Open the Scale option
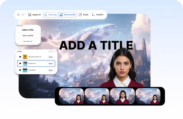The width and height of the screenshot is (183, 119). coord(84,15)
